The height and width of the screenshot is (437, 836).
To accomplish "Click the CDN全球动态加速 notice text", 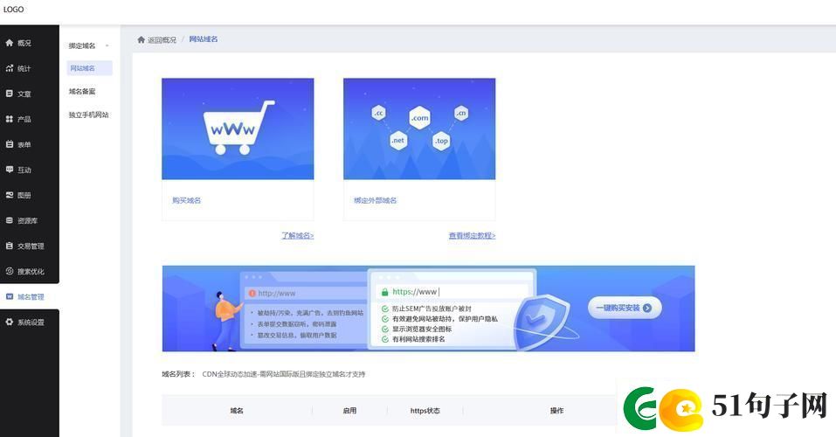I will (284, 374).
